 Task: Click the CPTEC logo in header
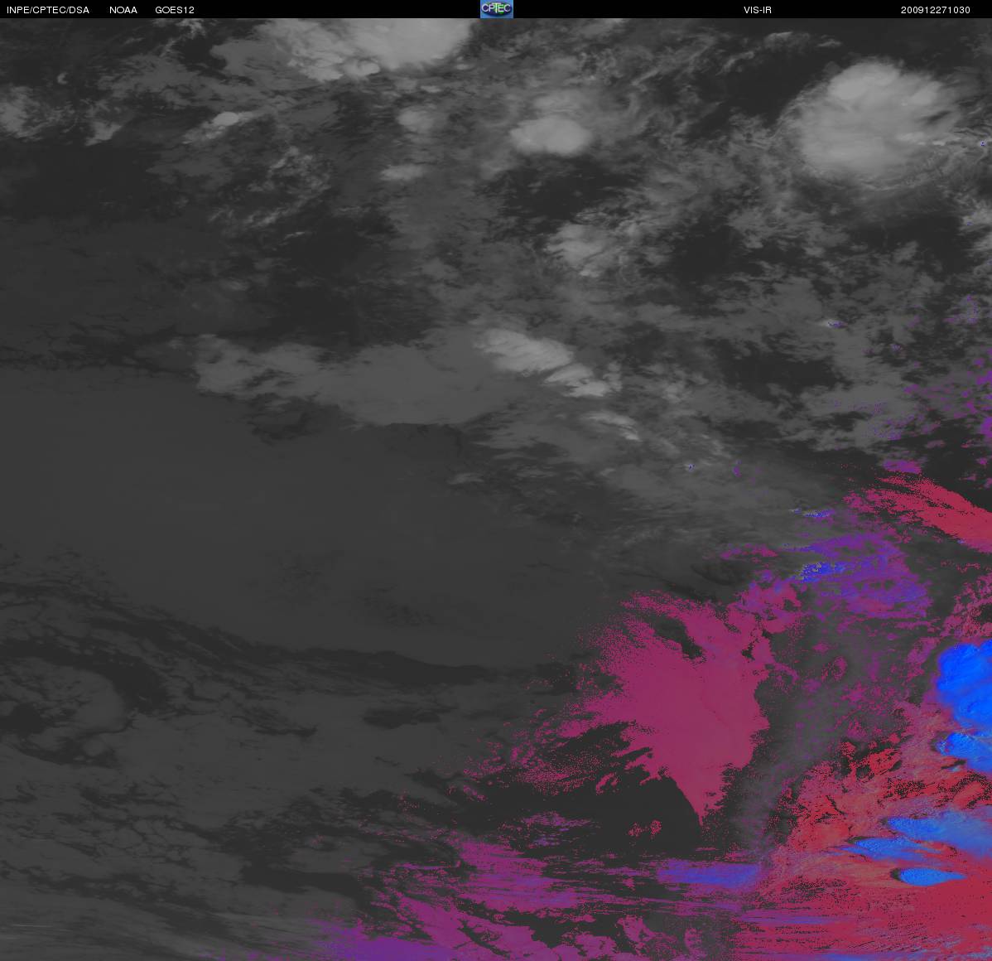coord(497,9)
